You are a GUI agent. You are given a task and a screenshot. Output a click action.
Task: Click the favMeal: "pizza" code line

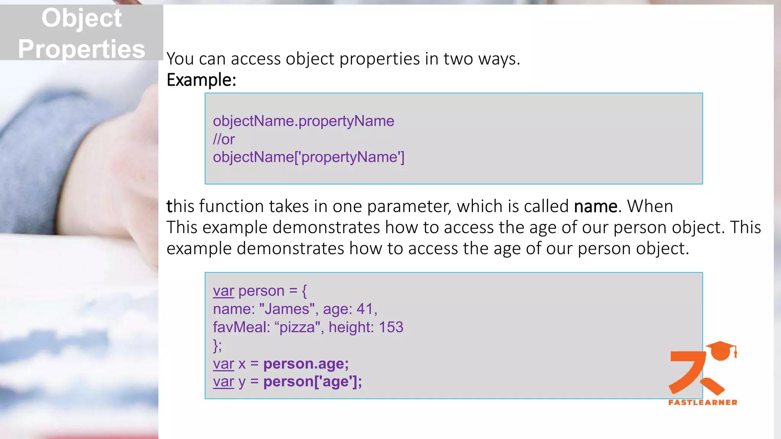[x=308, y=327]
